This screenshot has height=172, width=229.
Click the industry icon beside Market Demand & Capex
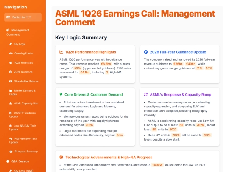click(11, 91)
